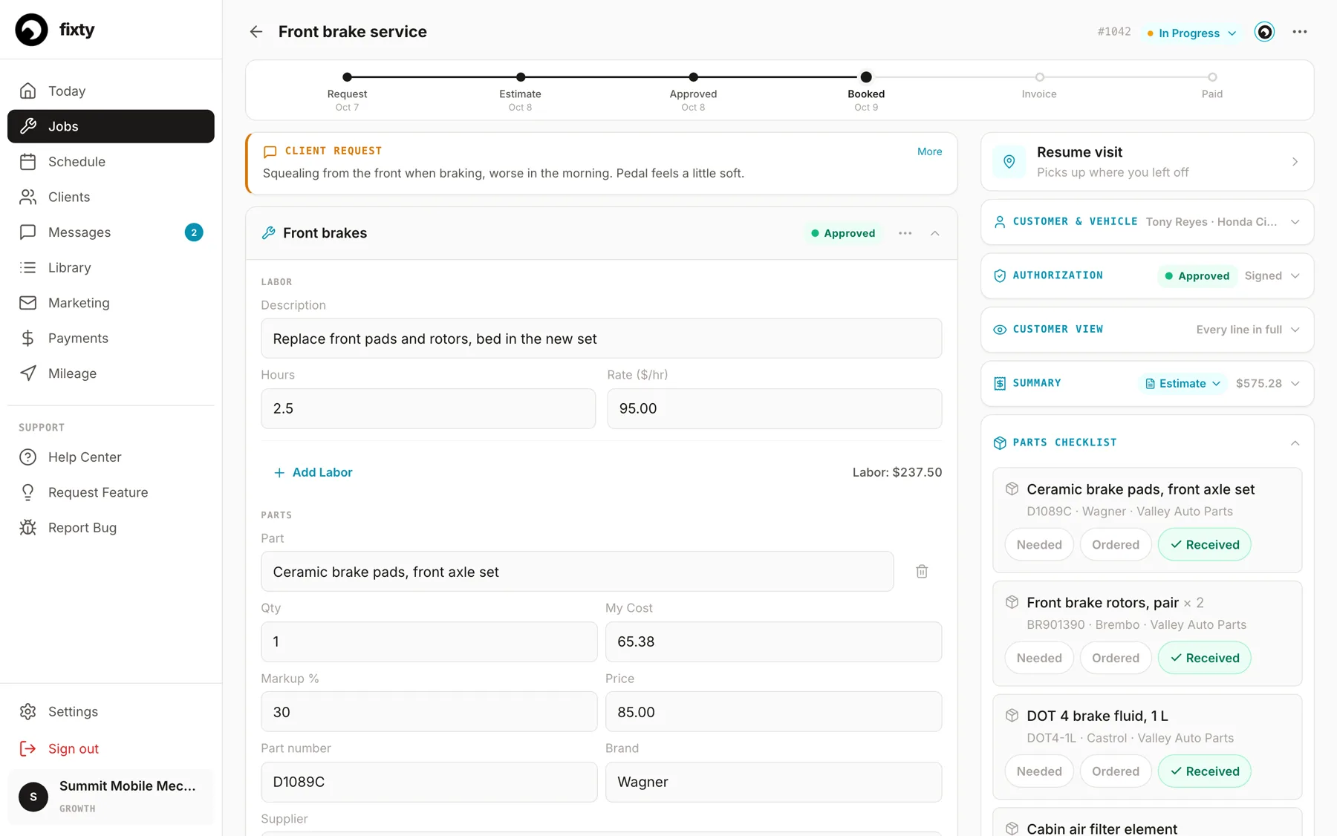The width and height of the screenshot is (1337, 836).
Task: Go back with the left arrow icon
Action: (x=256, y=32)
